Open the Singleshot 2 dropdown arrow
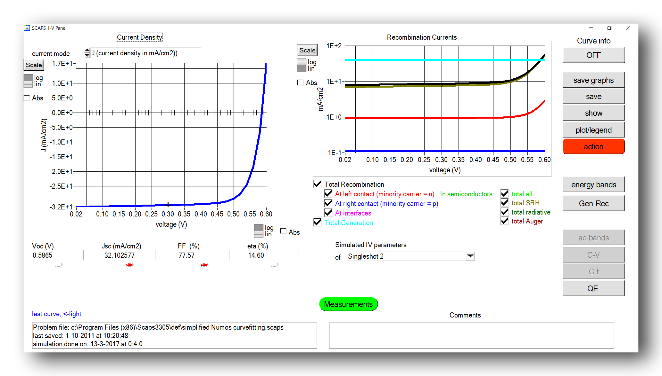The image size is (662, 376). coord(470,256)
